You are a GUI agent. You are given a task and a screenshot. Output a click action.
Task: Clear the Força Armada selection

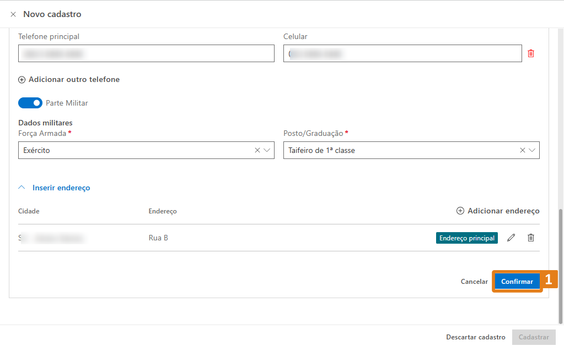257,150
